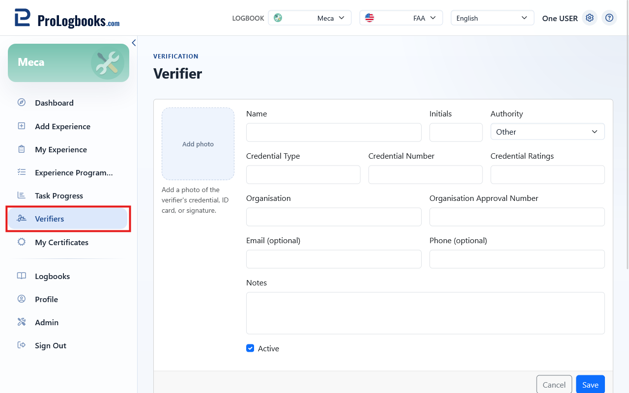This screenshot has width=629, height=393.
Task: Click the Cancel button
Action: point(554,385)
